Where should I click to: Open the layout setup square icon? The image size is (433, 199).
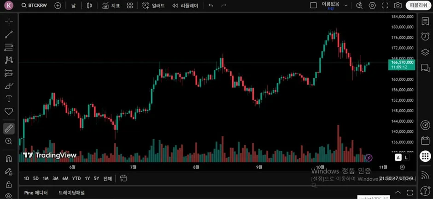(x=313, y=6)
